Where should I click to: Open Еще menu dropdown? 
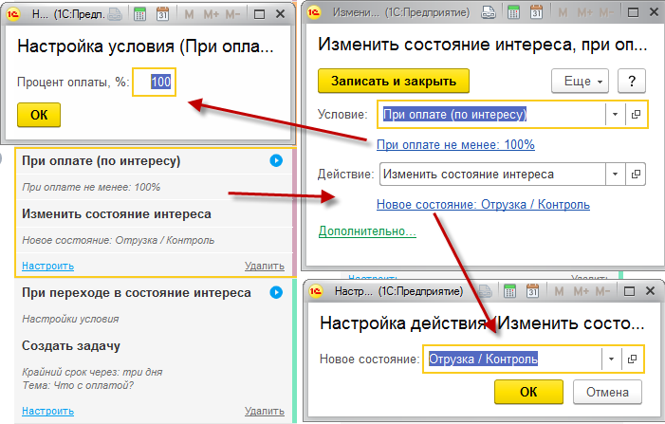click(580, 81)
